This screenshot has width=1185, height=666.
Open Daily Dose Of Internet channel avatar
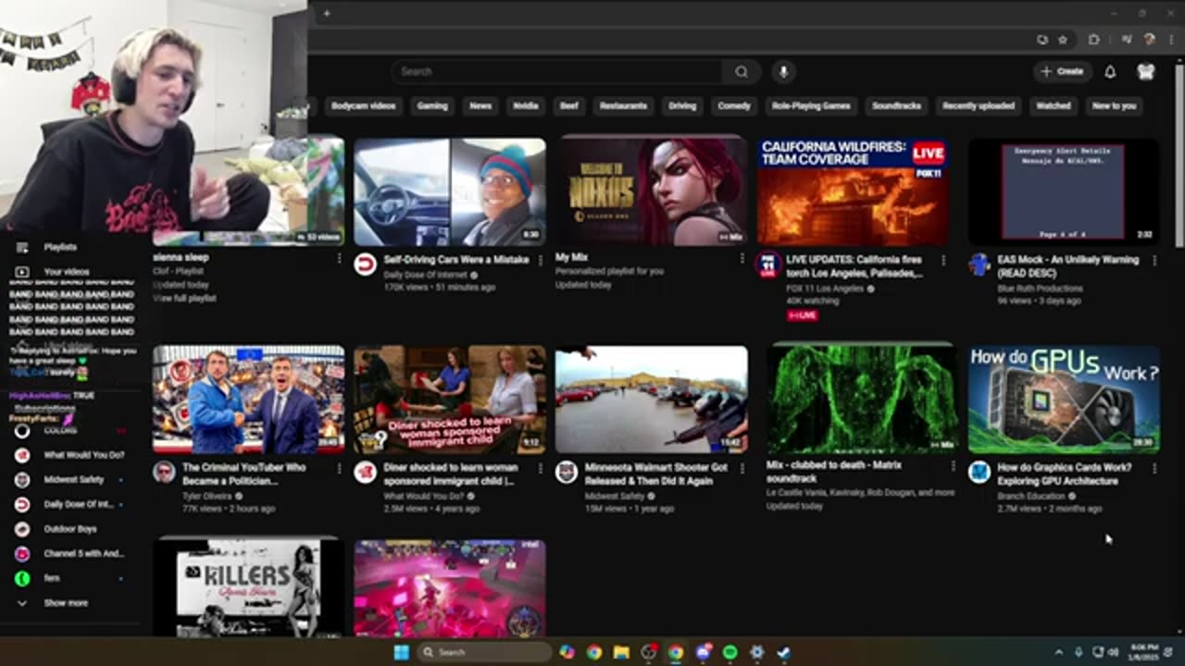click(366, 265)
